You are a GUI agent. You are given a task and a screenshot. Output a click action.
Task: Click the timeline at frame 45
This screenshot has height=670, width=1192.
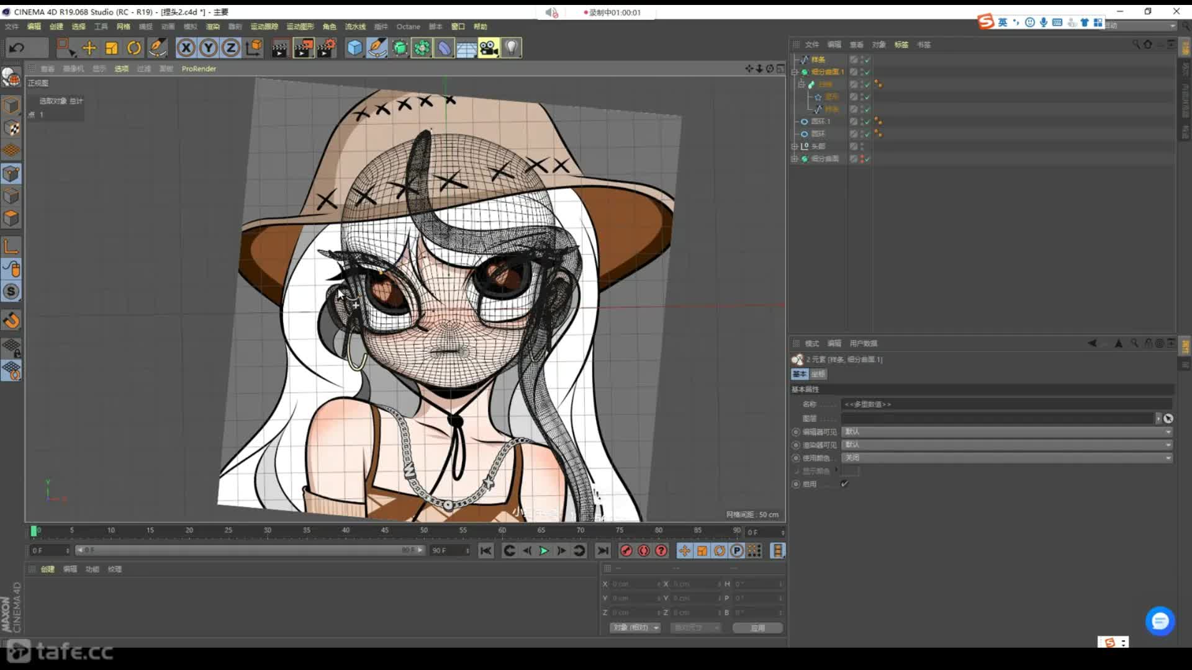(385, 530)
